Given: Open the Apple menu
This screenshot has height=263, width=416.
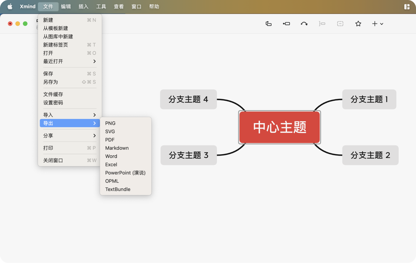Looking at the screenshot, I should tap(10, 7).
